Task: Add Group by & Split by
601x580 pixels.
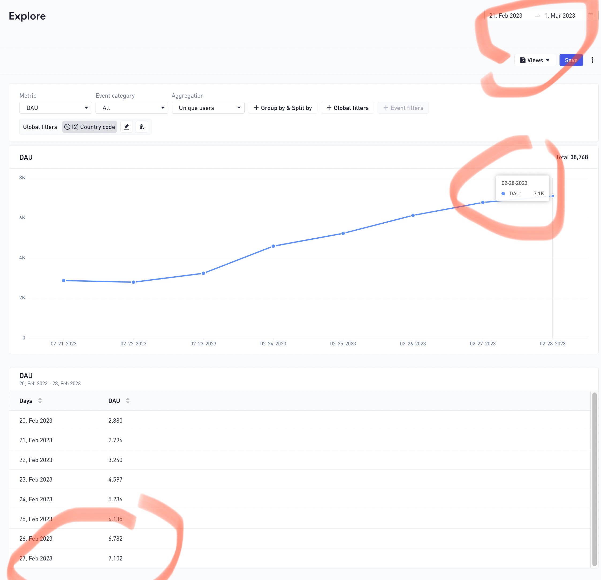Action: click(282, 108)
